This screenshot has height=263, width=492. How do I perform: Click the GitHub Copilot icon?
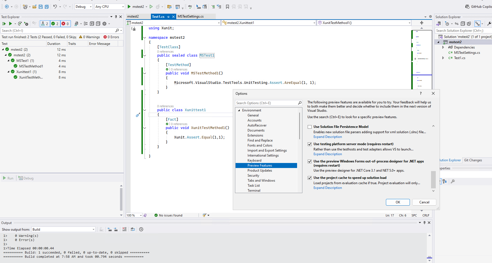coord(467,7)
